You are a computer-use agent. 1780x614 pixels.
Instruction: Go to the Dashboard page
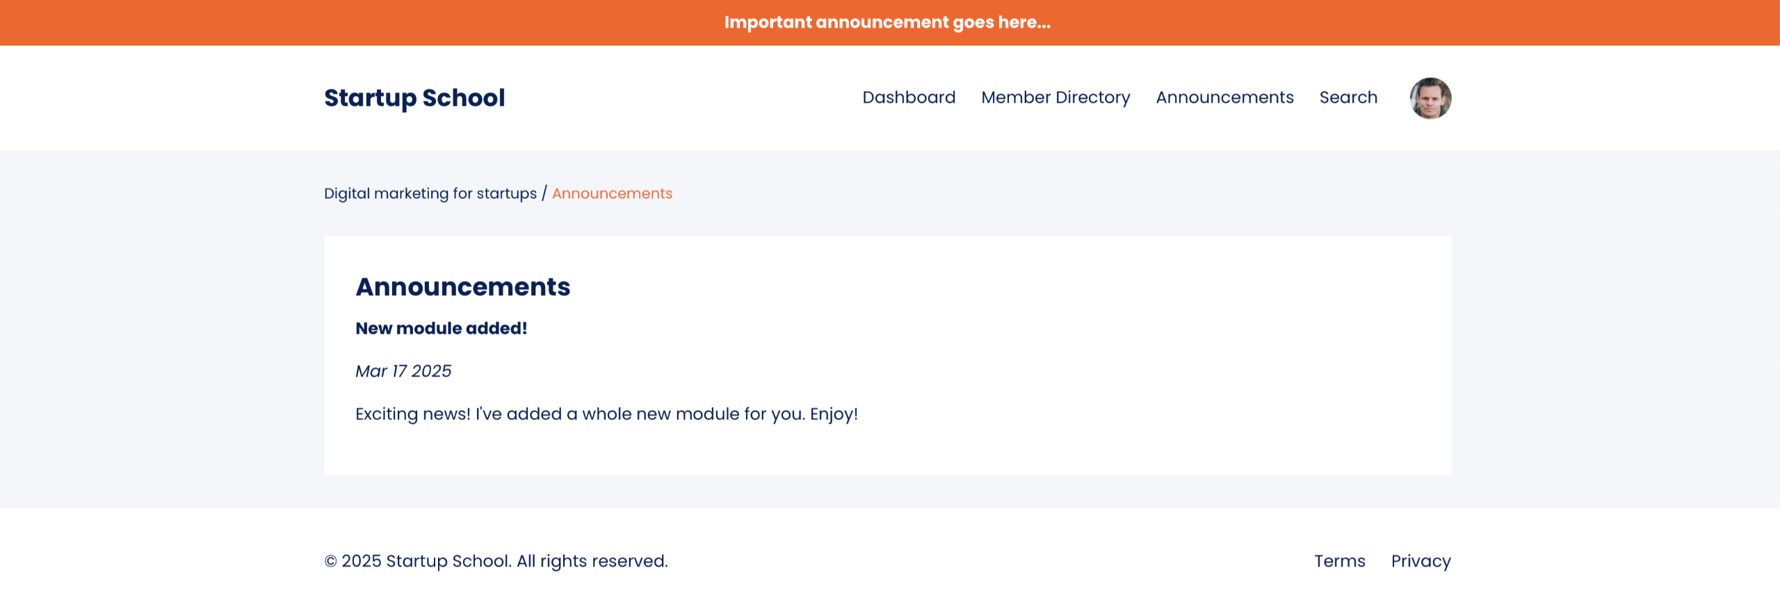coord(909,97)
